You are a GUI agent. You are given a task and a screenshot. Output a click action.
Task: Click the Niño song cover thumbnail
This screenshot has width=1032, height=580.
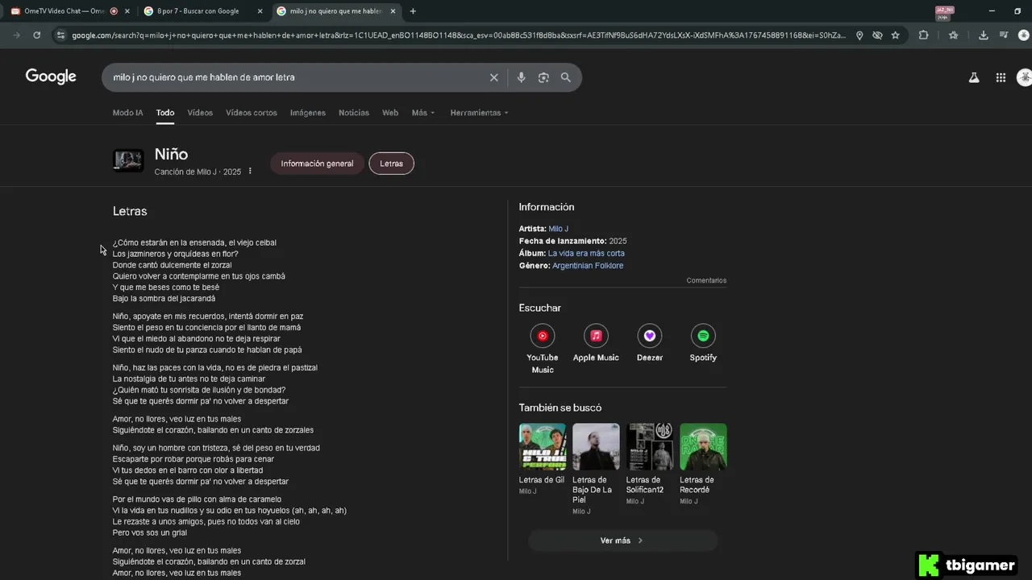(128, 160)
